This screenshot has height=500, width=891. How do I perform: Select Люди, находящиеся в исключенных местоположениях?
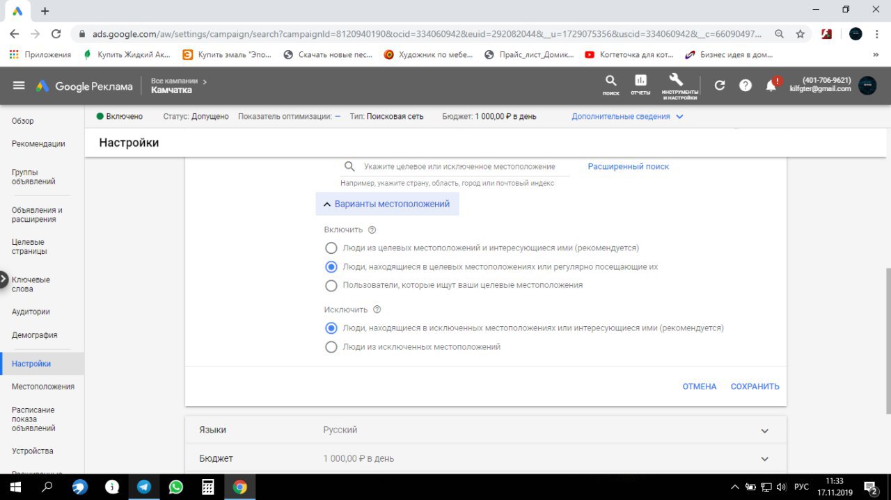331,328
